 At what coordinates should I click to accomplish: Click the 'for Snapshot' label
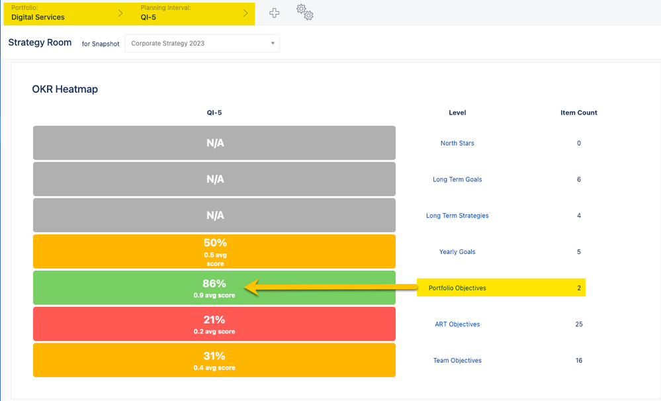101,44
